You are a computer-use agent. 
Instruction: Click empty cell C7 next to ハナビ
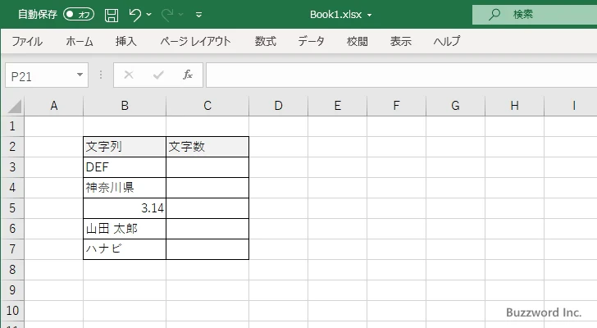207,249
